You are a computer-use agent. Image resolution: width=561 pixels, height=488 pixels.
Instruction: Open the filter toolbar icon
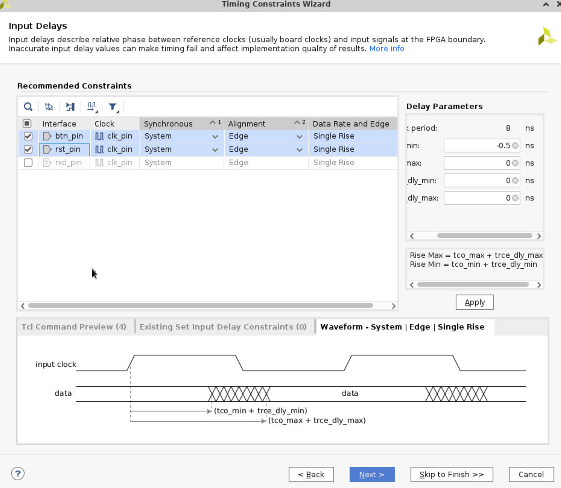113,107
